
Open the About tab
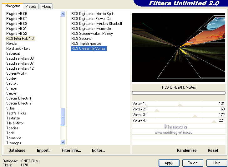(x=46, y=7)
